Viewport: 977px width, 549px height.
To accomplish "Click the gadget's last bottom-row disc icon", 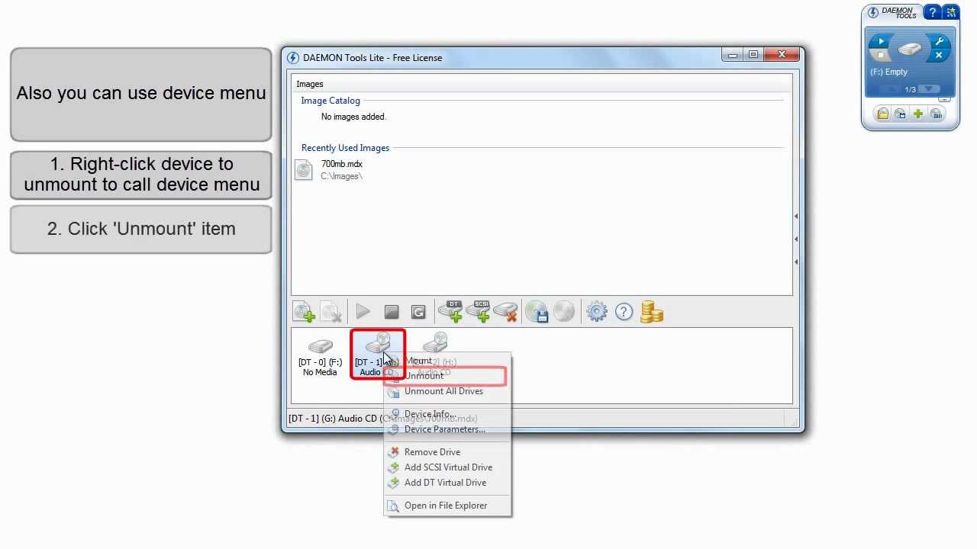I will [x=936, y=114].
